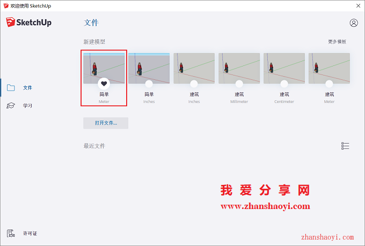The height and width of the screenshot is (246, 365).
Task: Select the 简单 Meter template thumbnail
Action: [x=104, y=68]
